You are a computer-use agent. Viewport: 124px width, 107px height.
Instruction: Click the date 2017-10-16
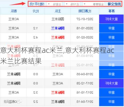tap(85, 93)
